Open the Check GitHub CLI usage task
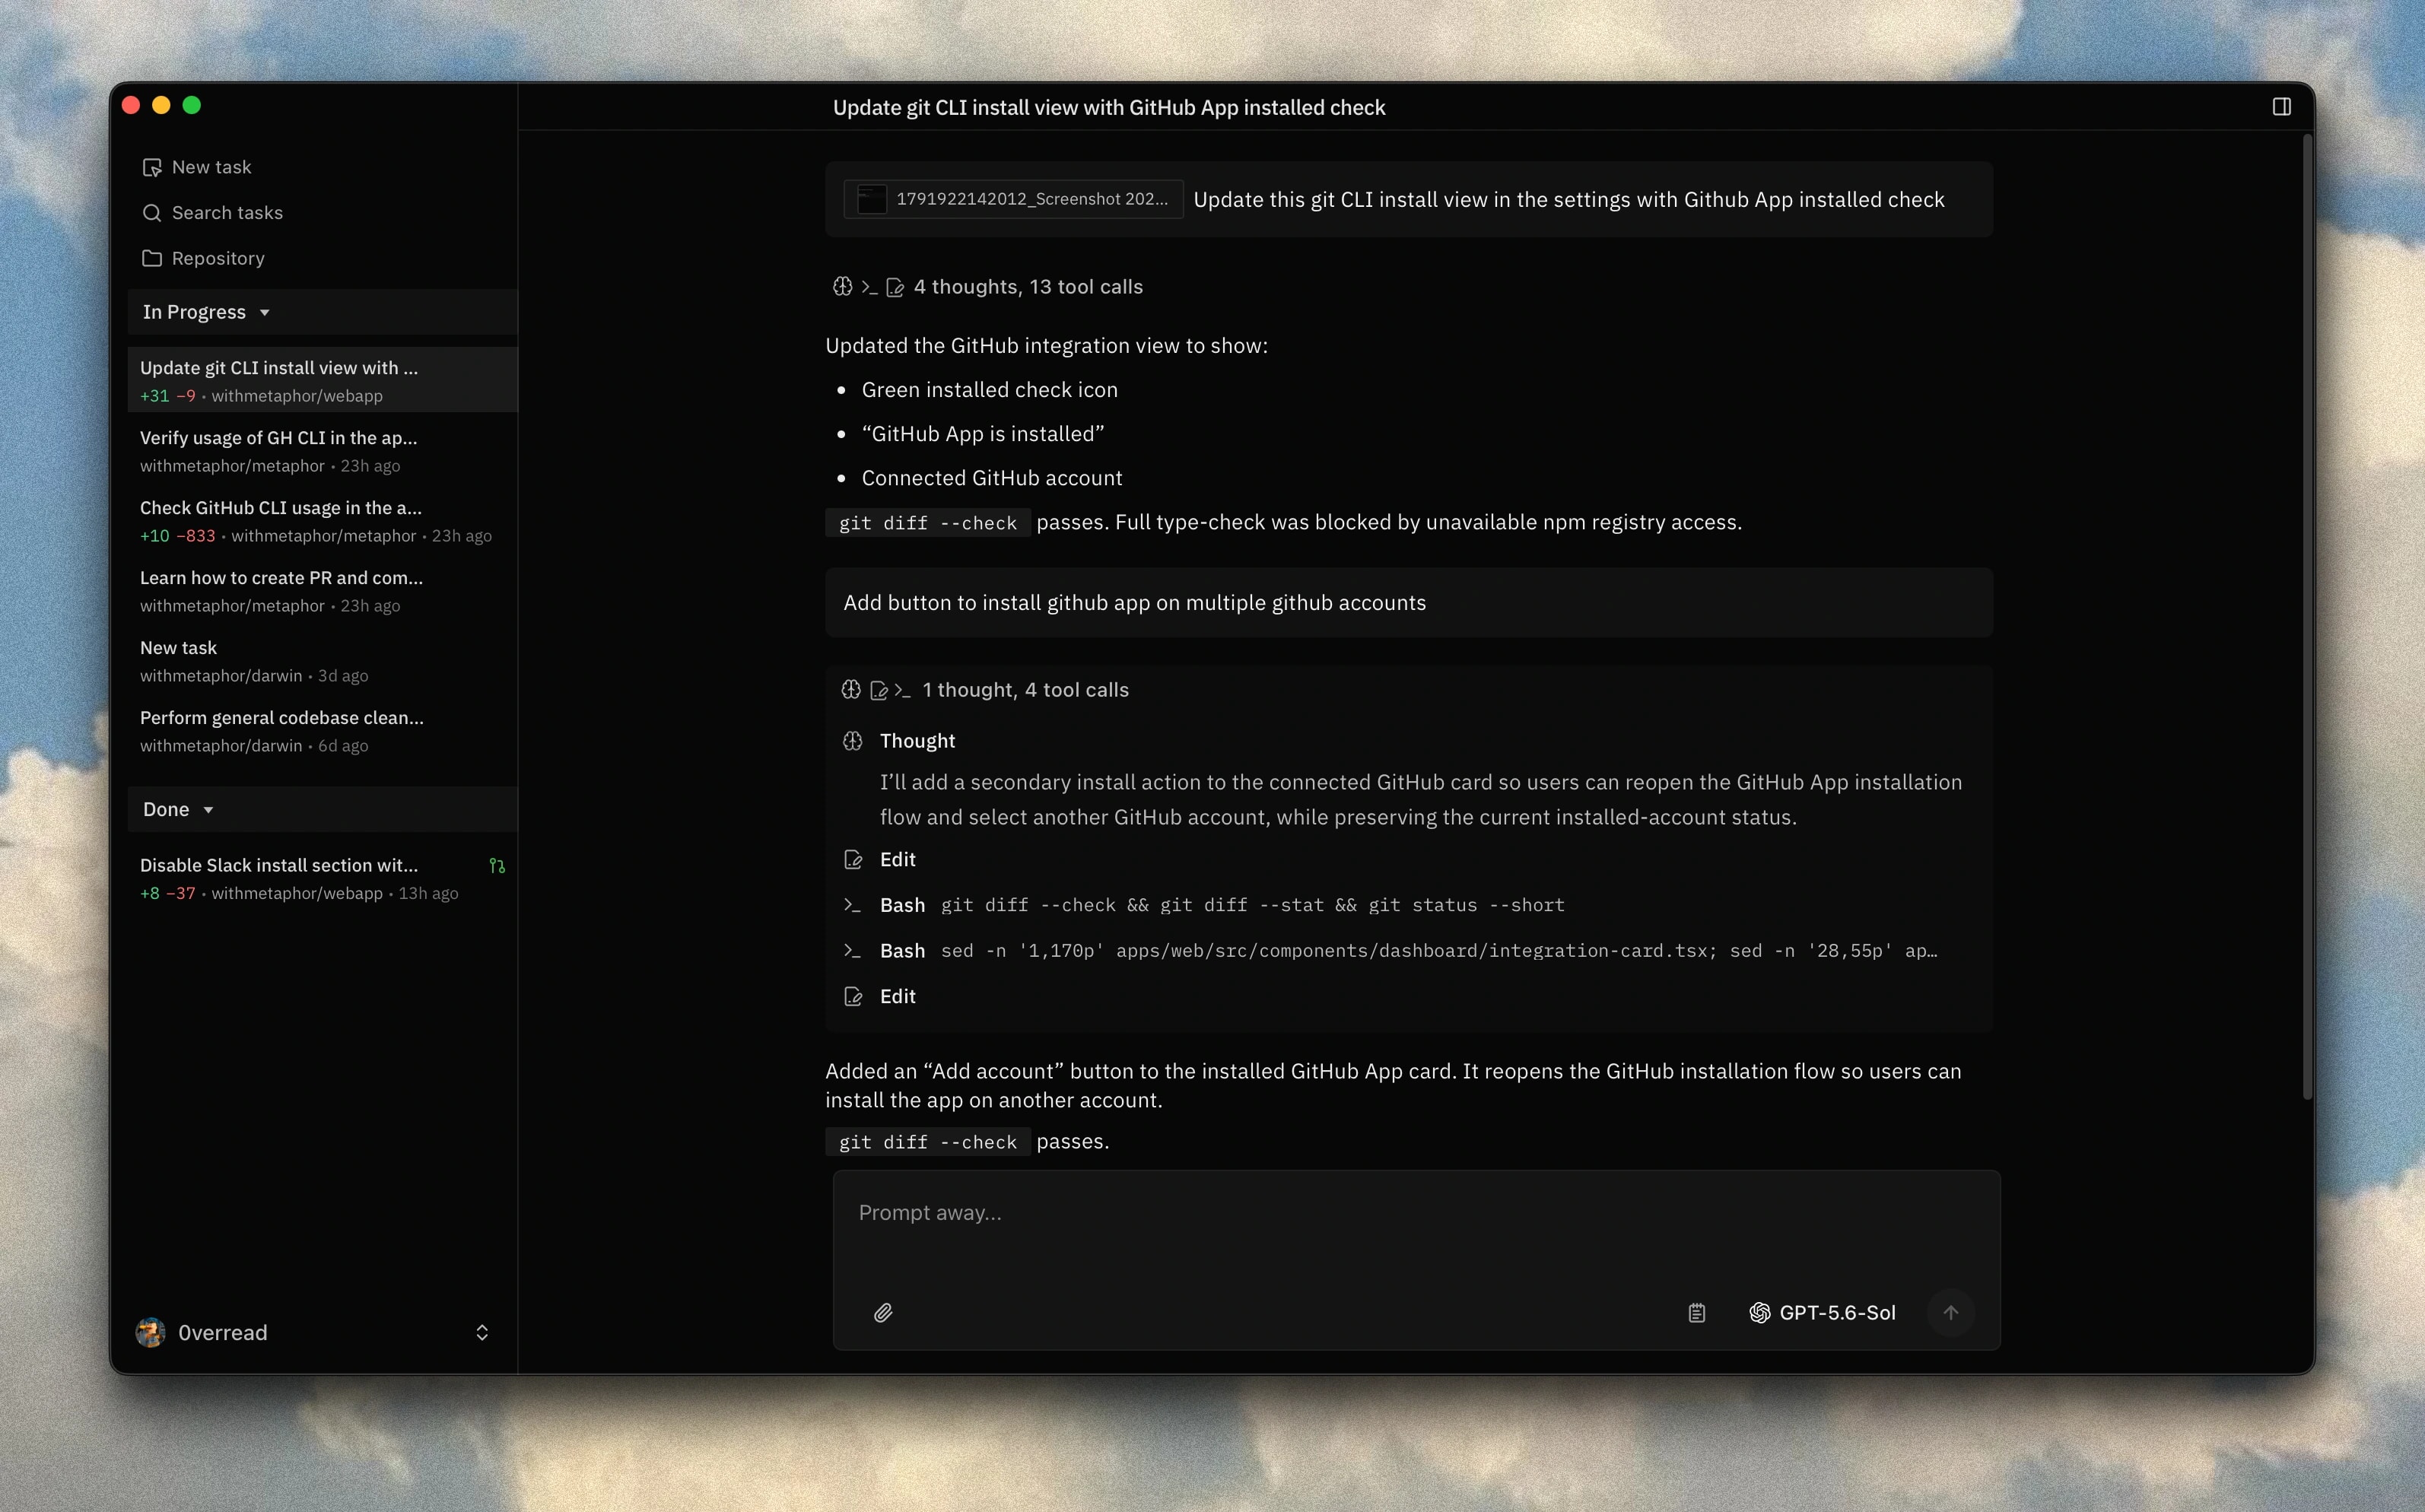The width and height of the screenshot is (2425, 1512). coord(322,521)
